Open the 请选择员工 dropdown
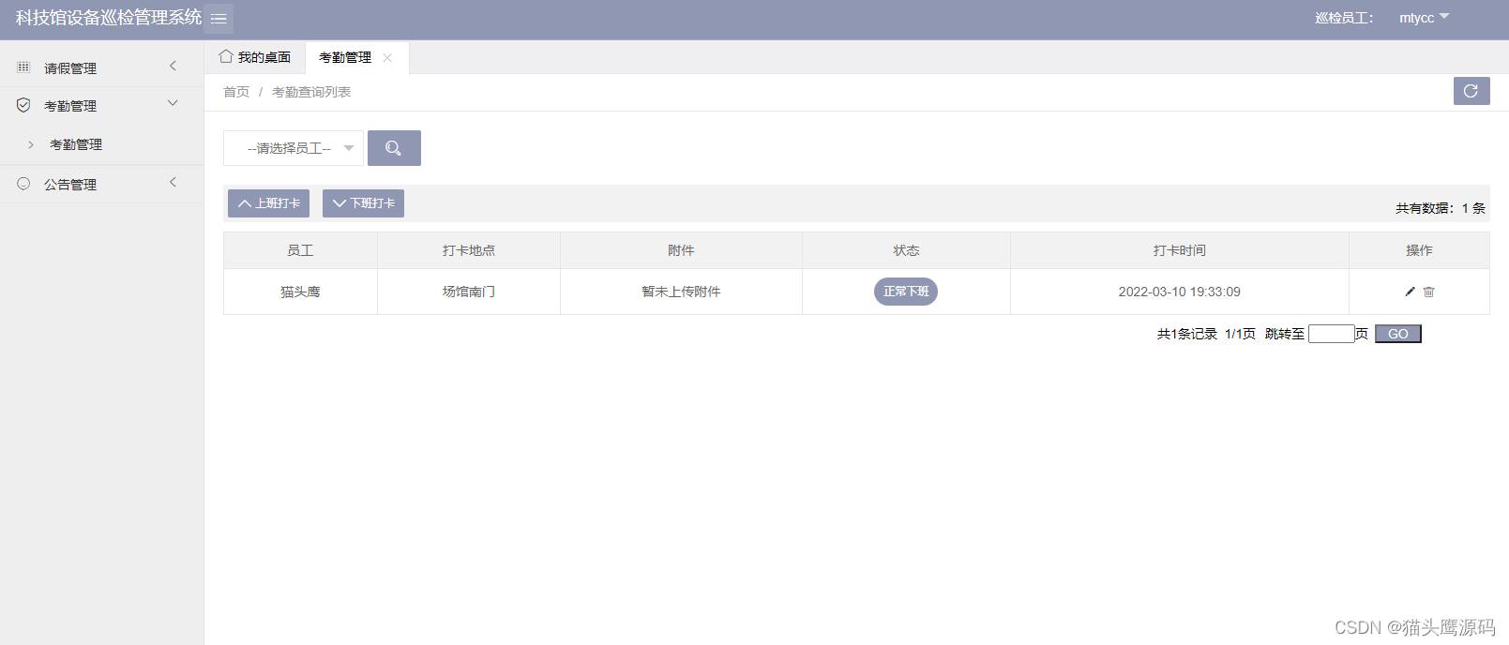 pos(293,148)
